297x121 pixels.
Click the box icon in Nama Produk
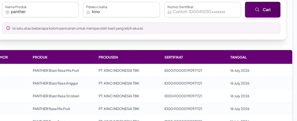click(x=7, y=12)
